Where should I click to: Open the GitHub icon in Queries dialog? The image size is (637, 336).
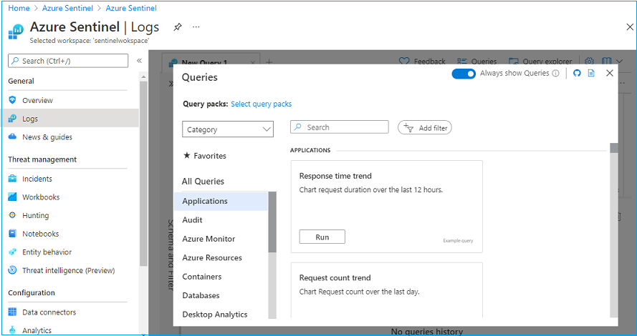pos(577,73)
